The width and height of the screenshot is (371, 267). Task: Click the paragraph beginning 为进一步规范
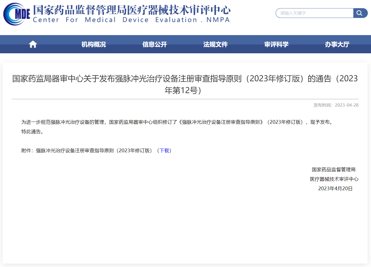click(x=178, y=122)
